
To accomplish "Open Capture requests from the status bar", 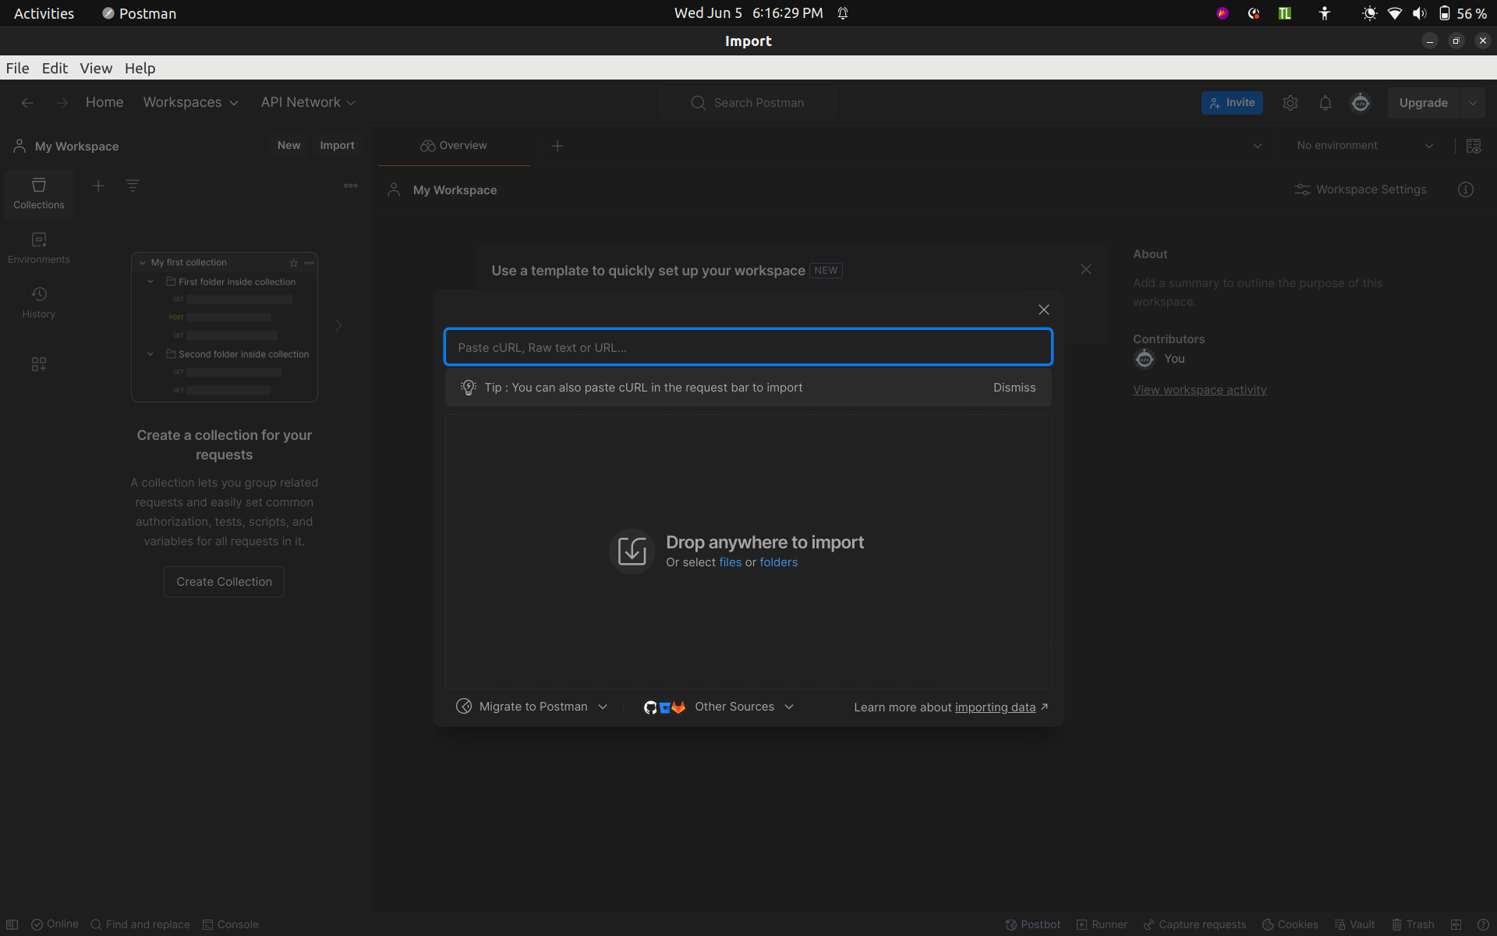I will (1194, 924).
